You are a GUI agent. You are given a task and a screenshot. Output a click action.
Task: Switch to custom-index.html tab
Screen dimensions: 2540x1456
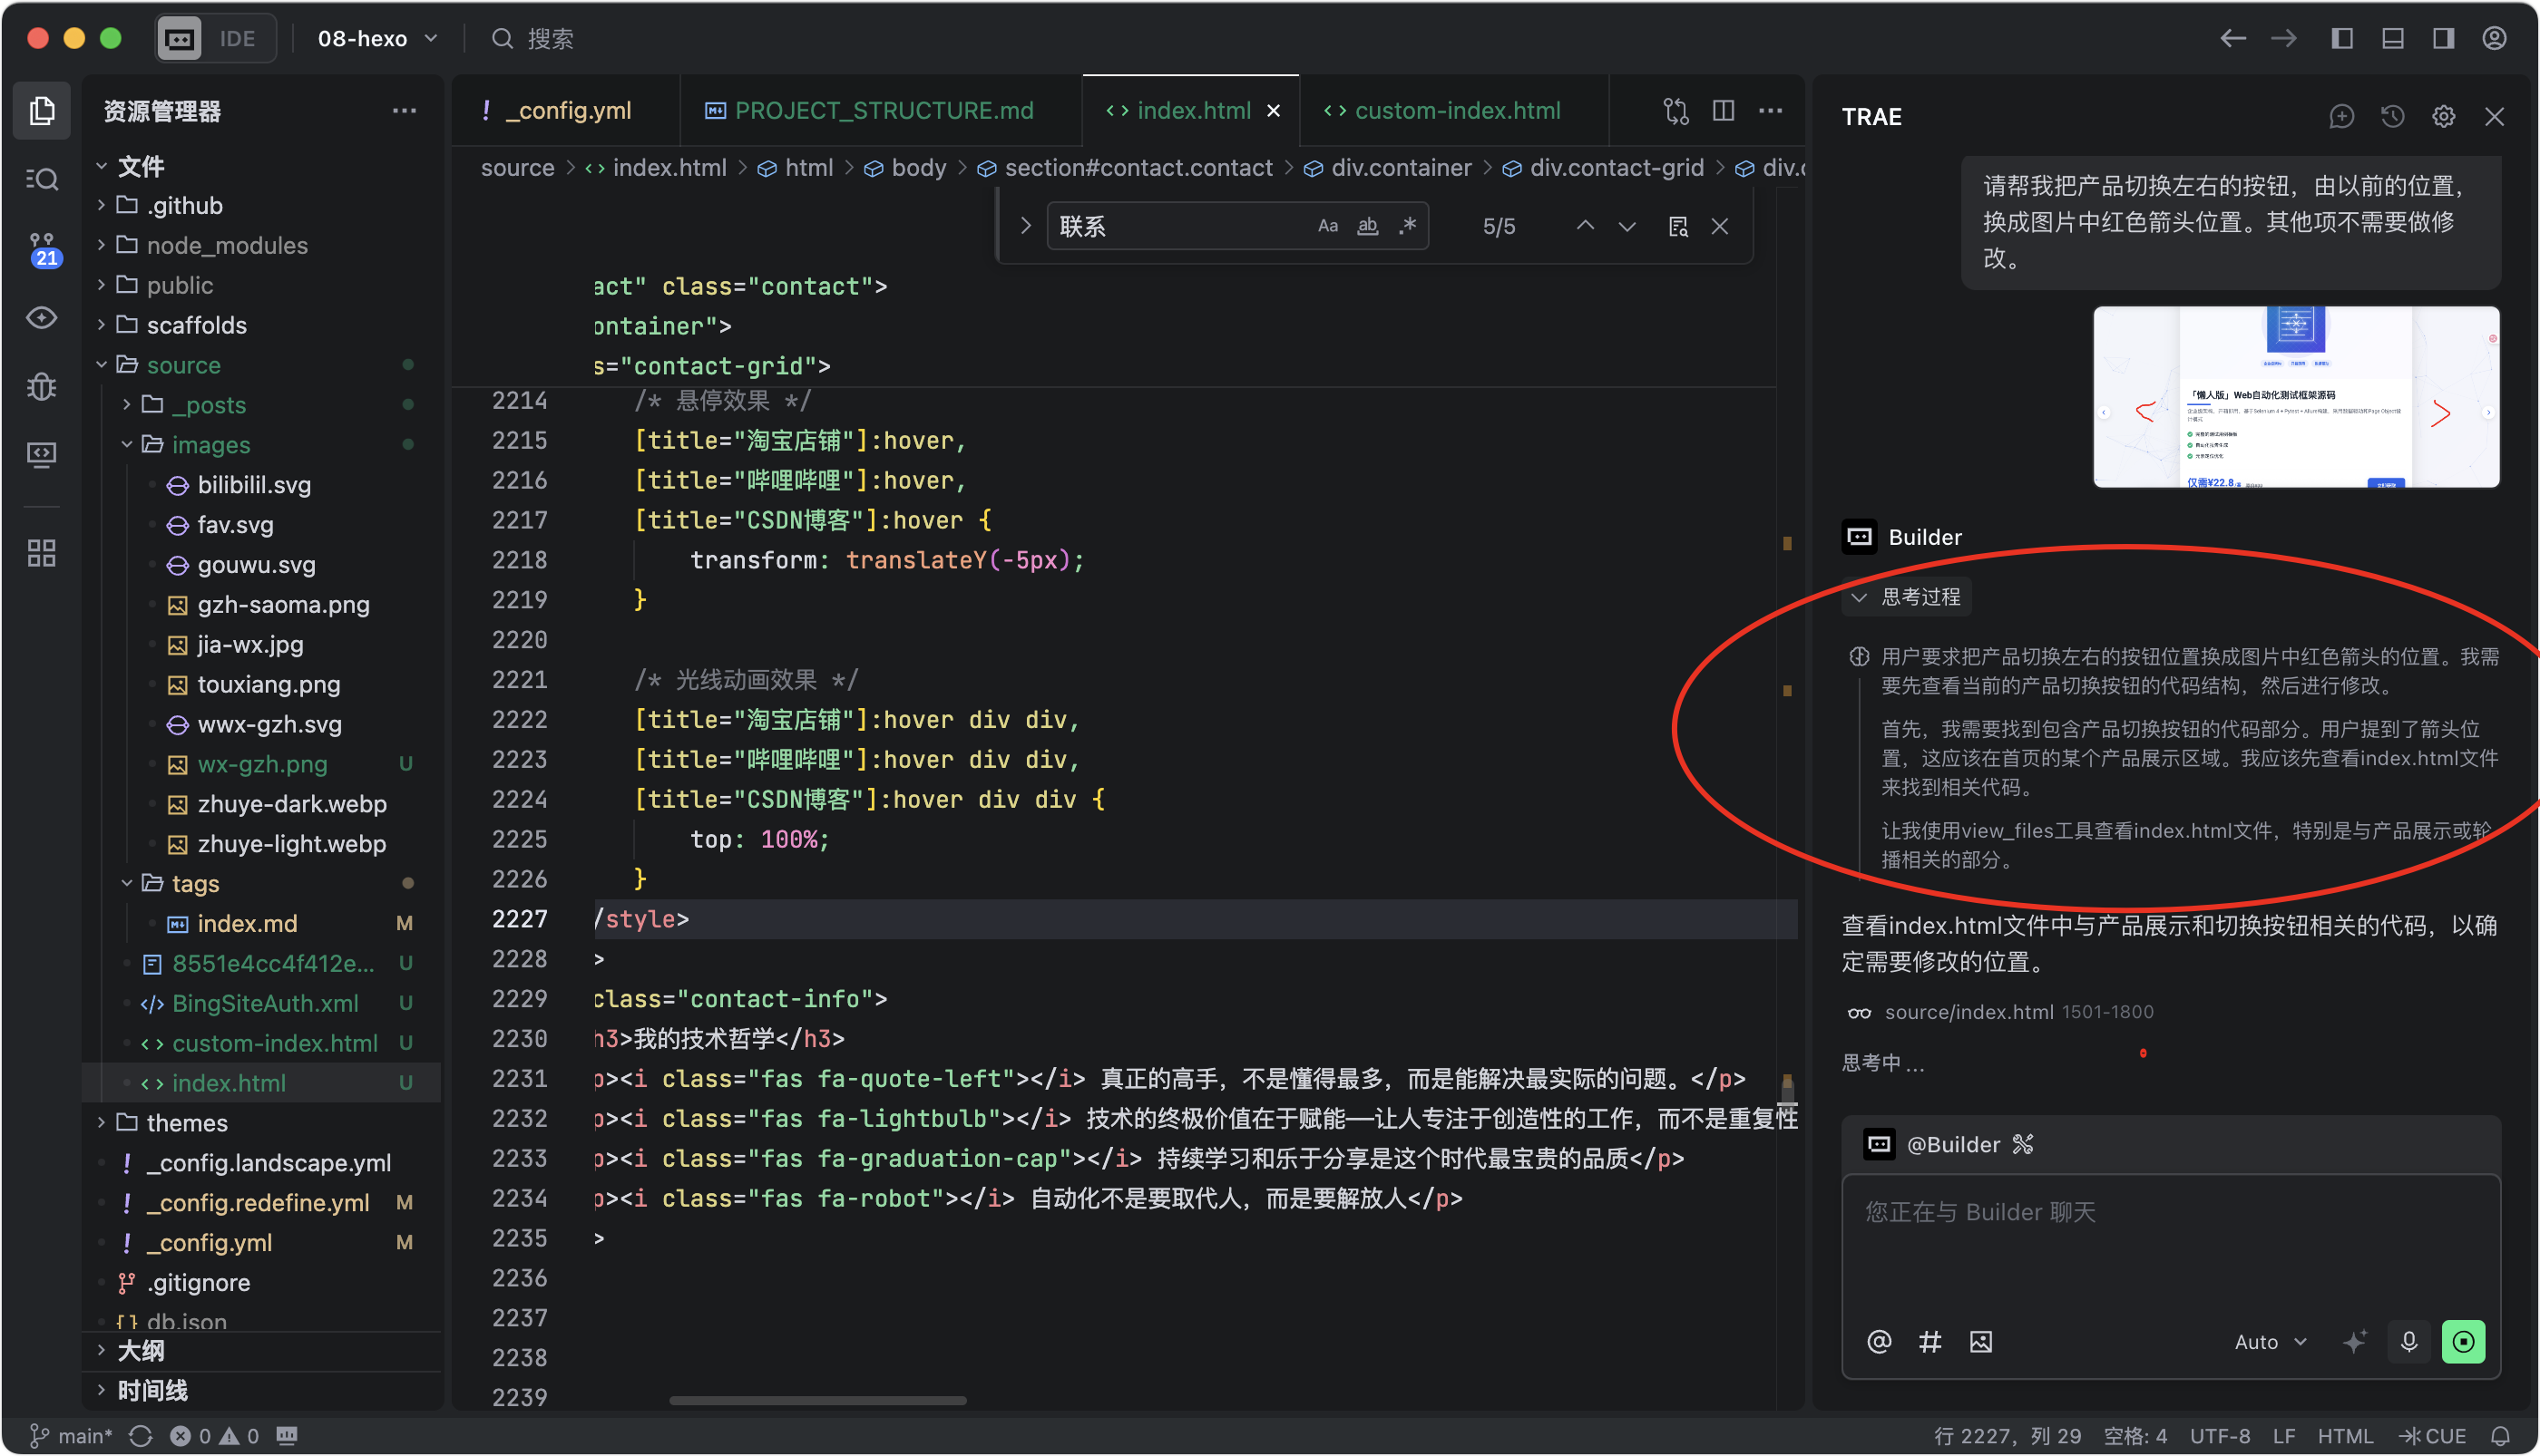(x=1456, y=110)
